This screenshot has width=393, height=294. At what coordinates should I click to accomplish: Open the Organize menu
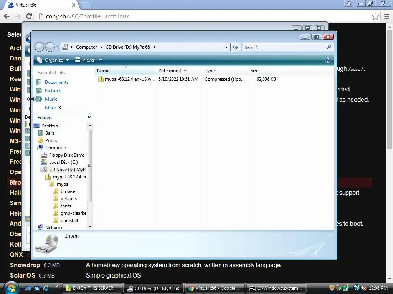pyautogui.click(x=53, y=60)
